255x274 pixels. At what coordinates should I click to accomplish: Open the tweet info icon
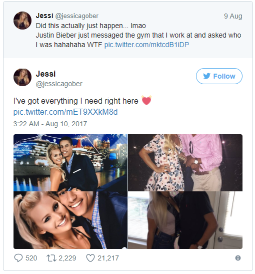[x=238, y=258]
